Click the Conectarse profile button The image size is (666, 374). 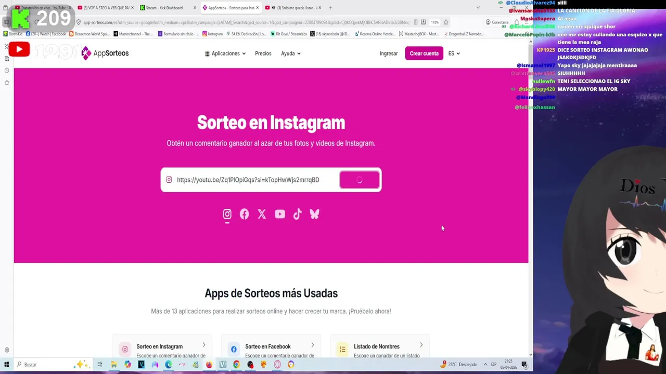[497, 22]
